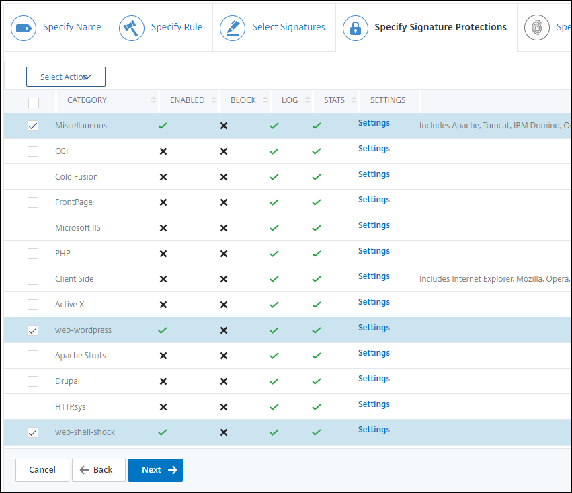
Task: Click the gavel icon for Specify Rule
Action: pyautogui.click(x=132, y=28)
